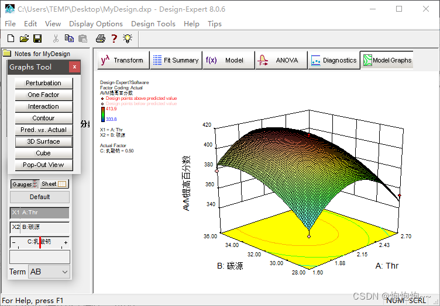Click the Contour graph button
The image size is (440, 306).
coord(43,118)
